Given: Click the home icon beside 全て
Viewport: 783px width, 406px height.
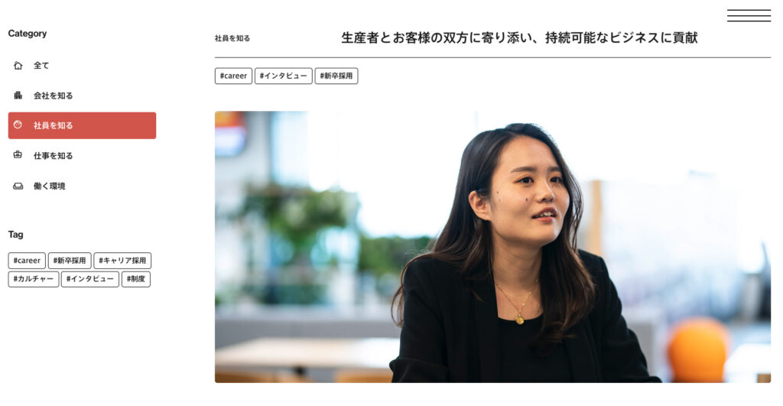Looking at the screenshot, I should [x=18, y=66].
